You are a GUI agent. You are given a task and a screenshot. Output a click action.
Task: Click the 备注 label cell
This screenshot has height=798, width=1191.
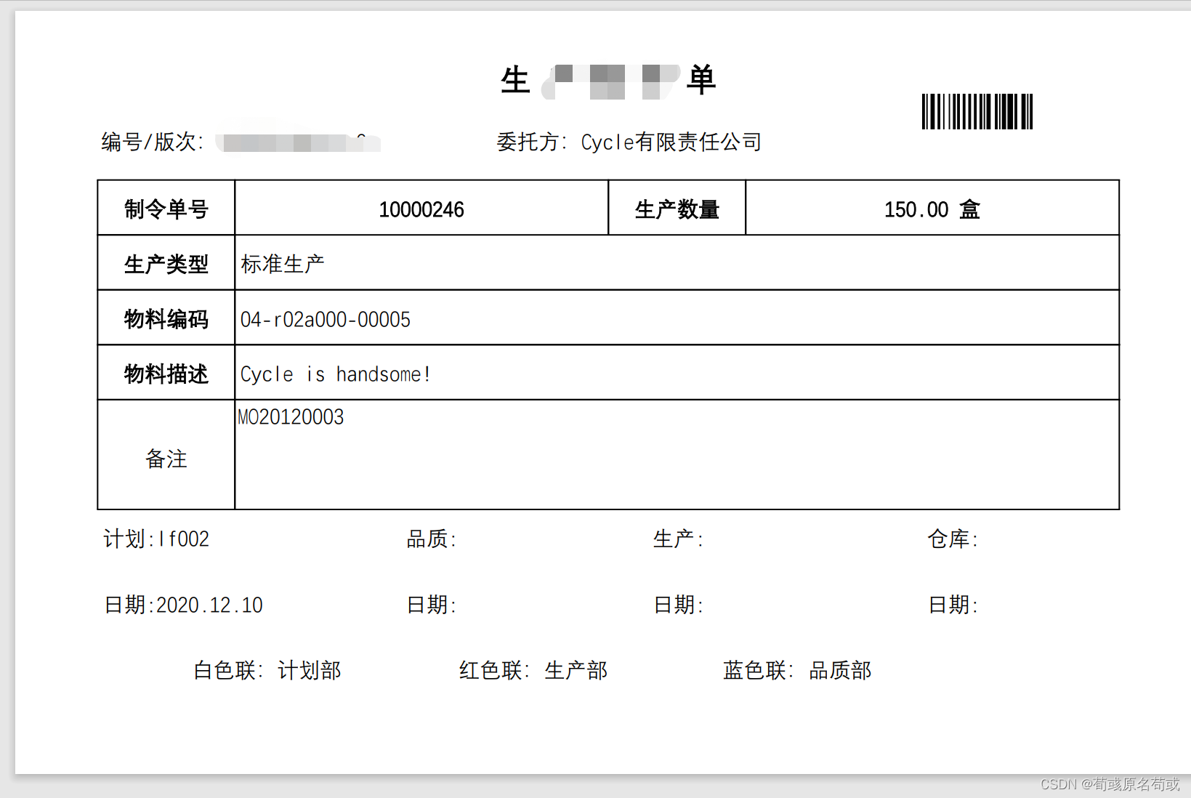tap(166, 456)
